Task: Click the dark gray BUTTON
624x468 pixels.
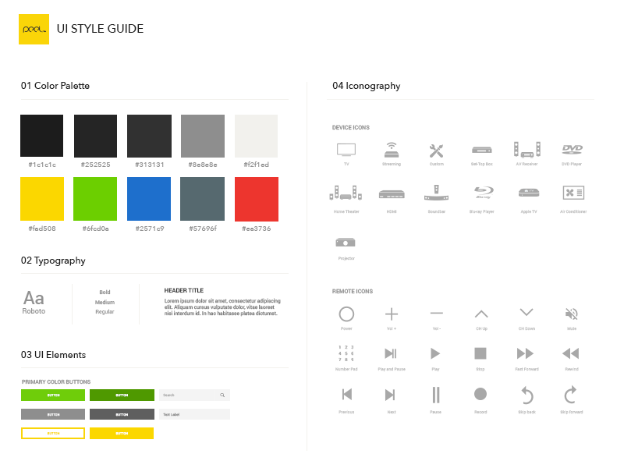Action: (x=122, y=414)
